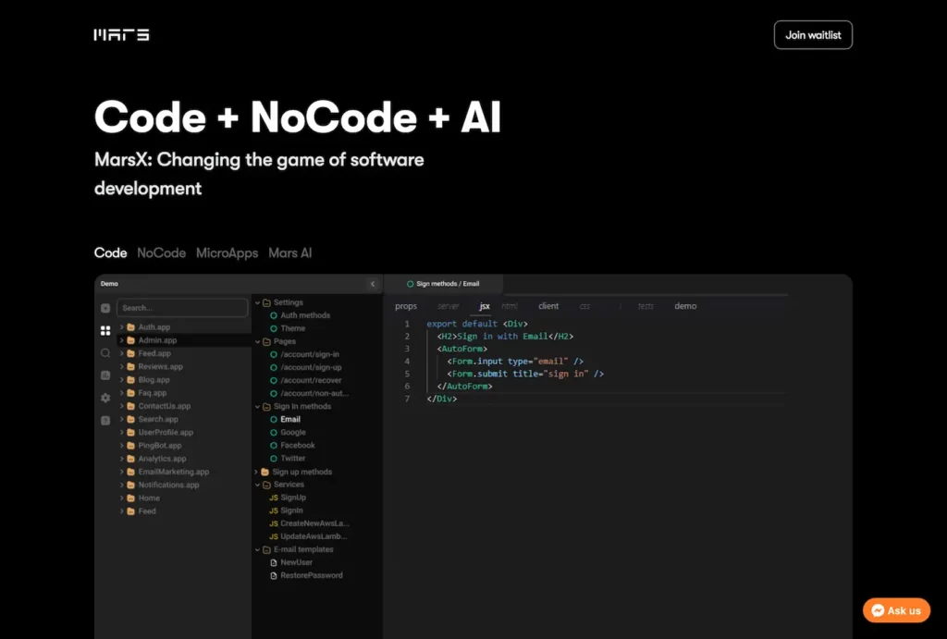
Task: Open the RestorePassword e-mail template
Action: (311, 575)
